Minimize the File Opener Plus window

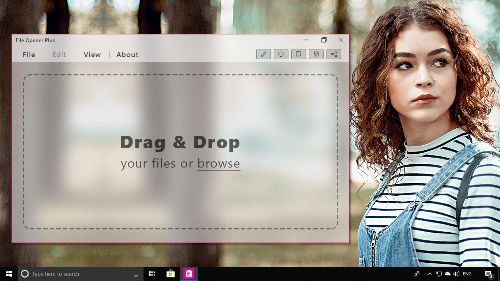click(306, 40)
